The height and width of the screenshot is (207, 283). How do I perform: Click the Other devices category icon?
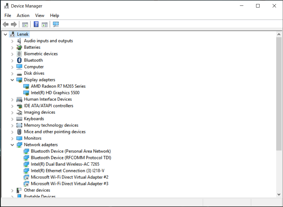tap(19, 190)
